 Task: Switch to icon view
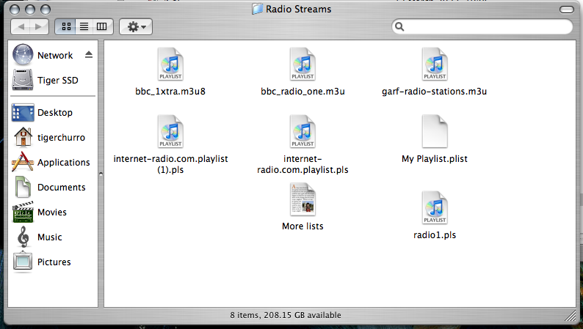pyautogui.click(x=66, y=26)
